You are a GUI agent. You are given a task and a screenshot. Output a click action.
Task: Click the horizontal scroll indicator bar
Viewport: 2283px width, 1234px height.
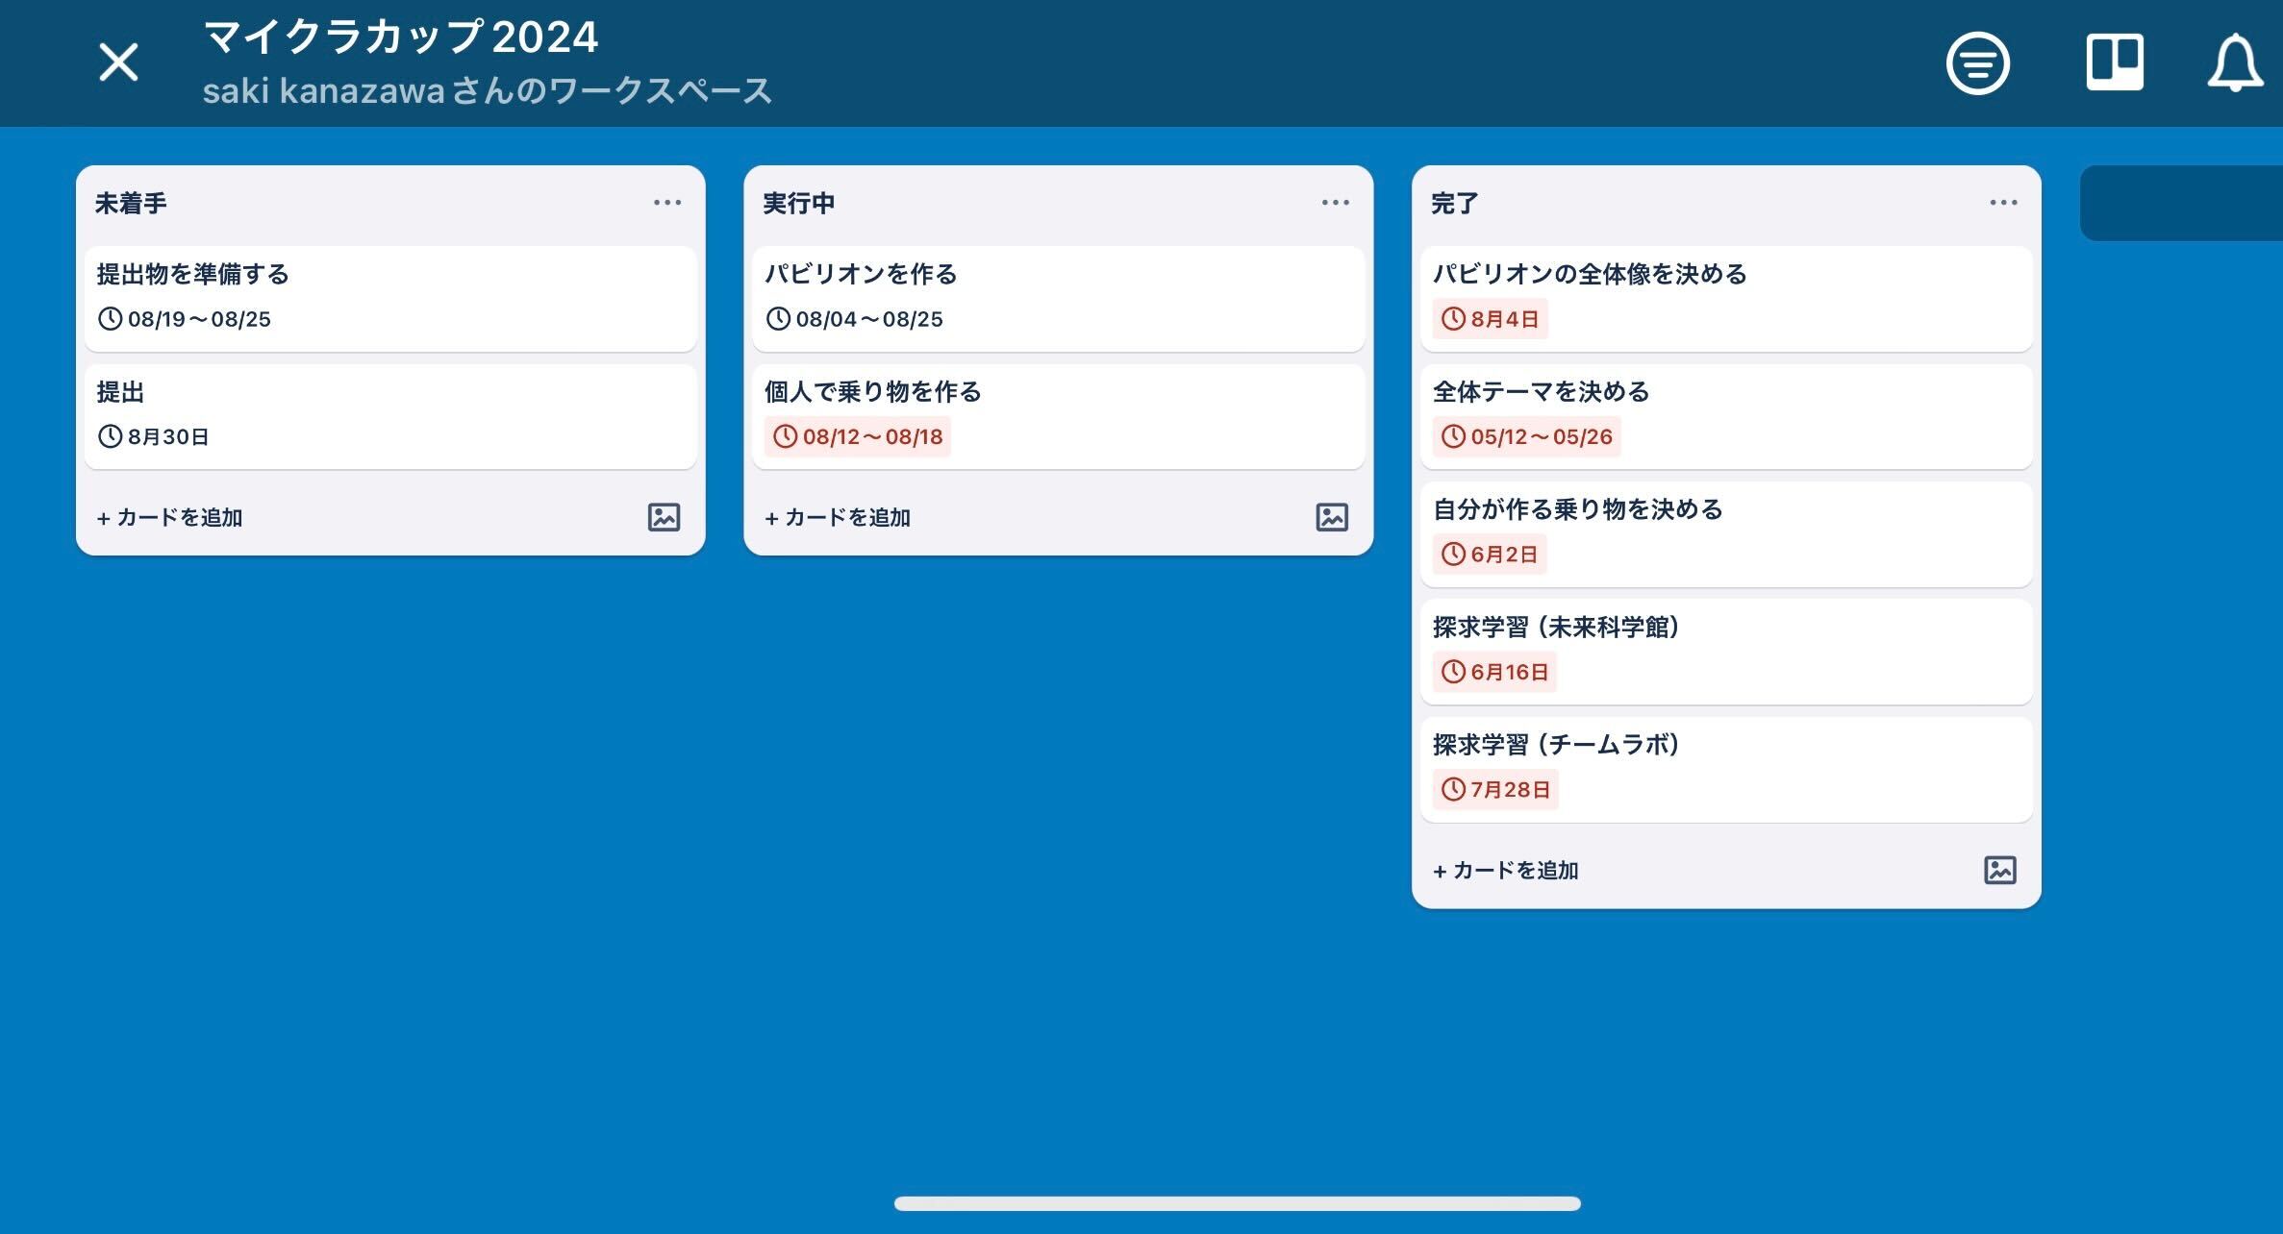1238,1203
